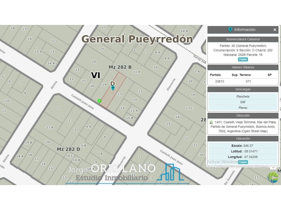Click the Alsina street label near parcel 22
The image size is (281, 210).
click(54, 85)
